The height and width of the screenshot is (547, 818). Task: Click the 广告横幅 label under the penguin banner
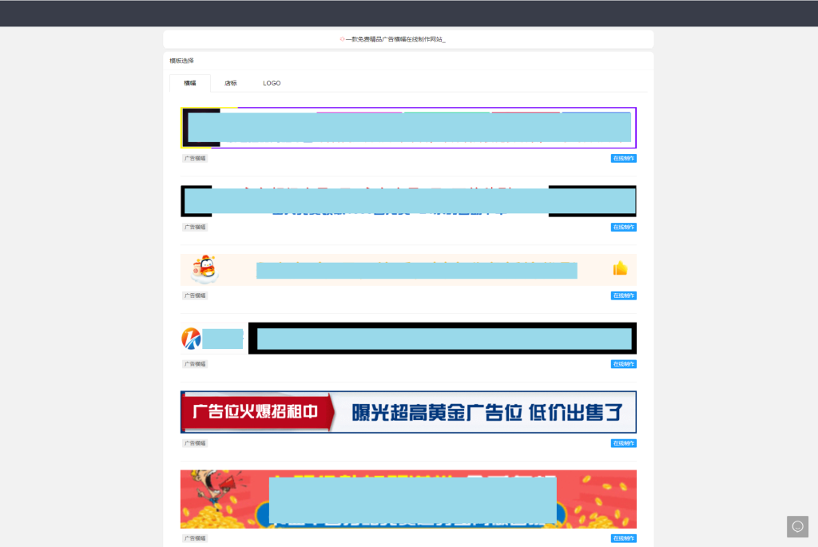click(x=194, y=295)
